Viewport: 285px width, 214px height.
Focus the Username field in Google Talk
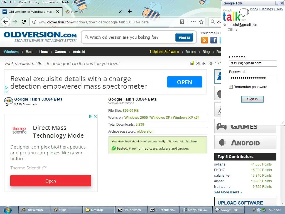coord(253,63)
